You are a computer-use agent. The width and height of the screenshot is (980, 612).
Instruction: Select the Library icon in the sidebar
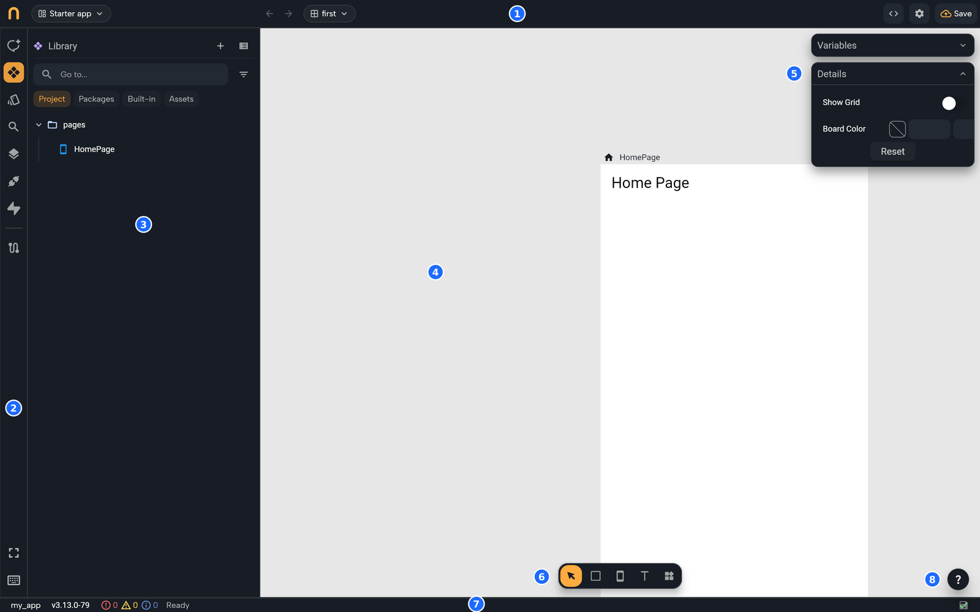click(x=13, y=73)
